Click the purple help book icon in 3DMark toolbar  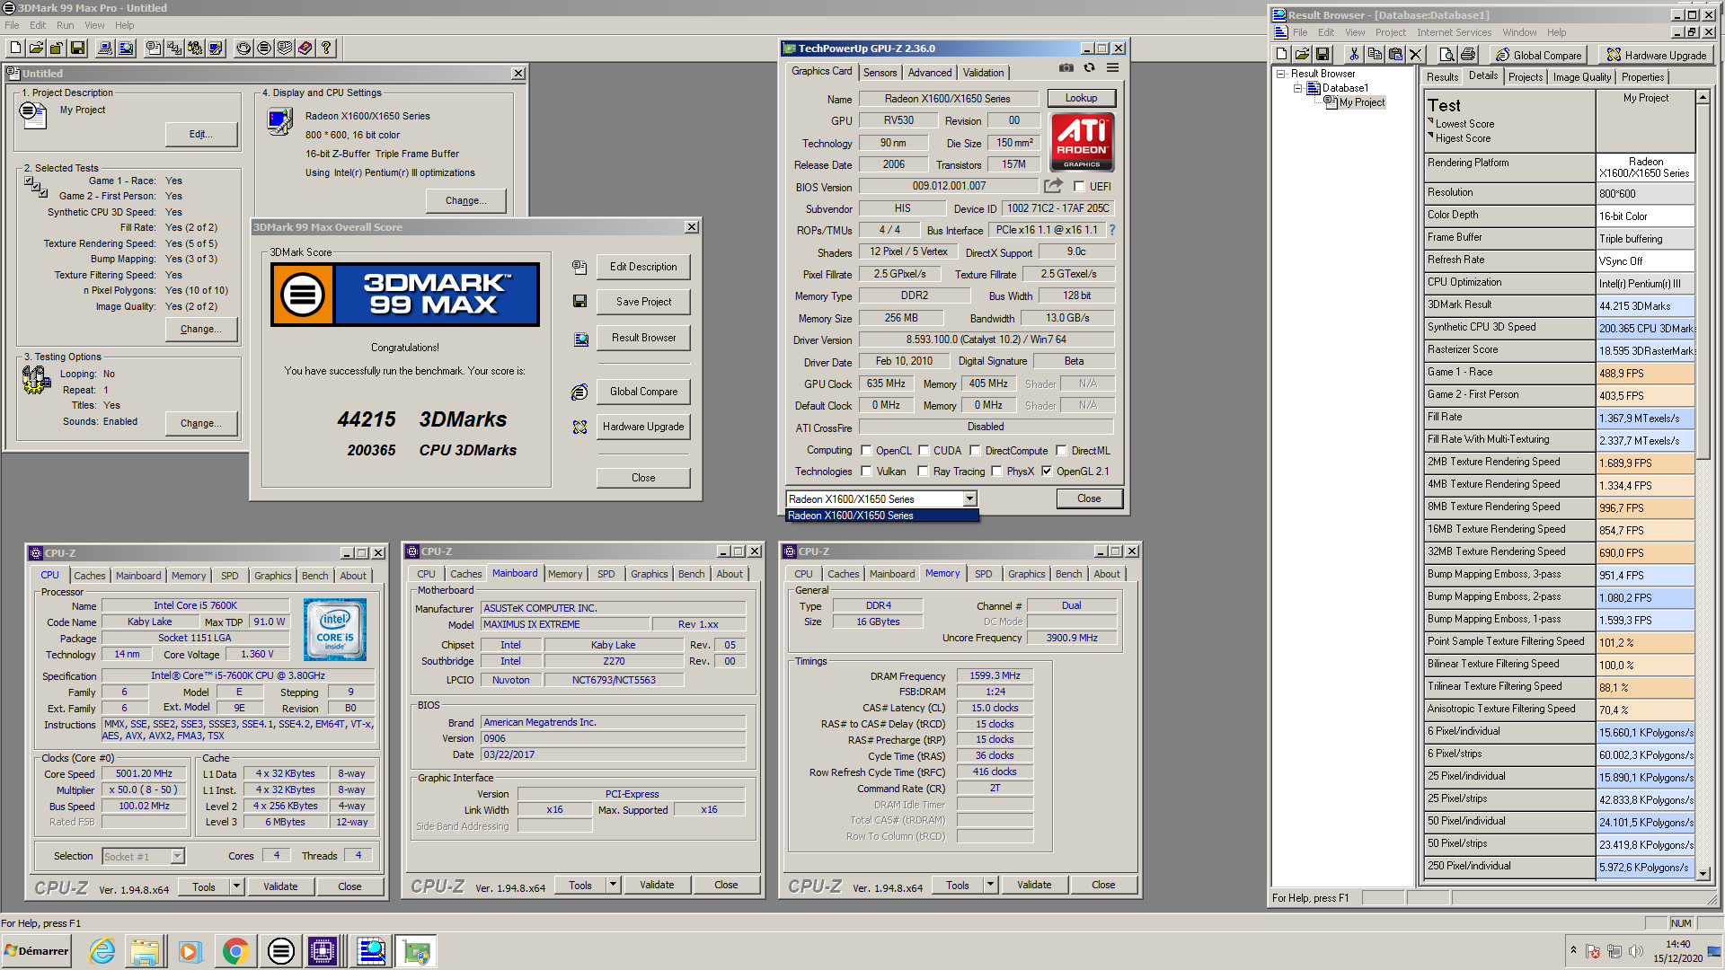tap(305, 48)
